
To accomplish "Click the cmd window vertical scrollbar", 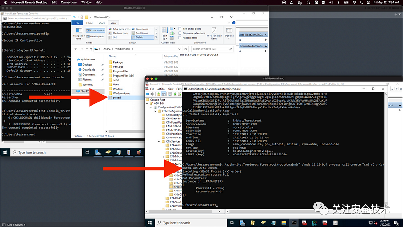I will (x=386, y=149).
